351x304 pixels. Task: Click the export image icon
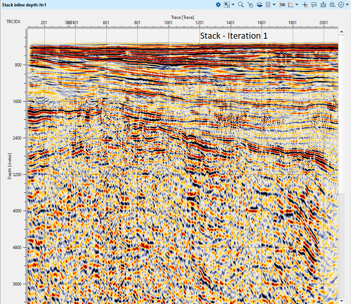click(323, 5)
